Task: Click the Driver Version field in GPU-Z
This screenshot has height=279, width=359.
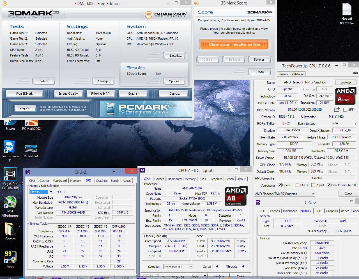Action: point(316,158)
